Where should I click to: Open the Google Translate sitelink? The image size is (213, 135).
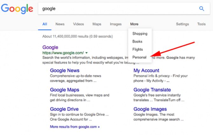[x=152, y=90]
